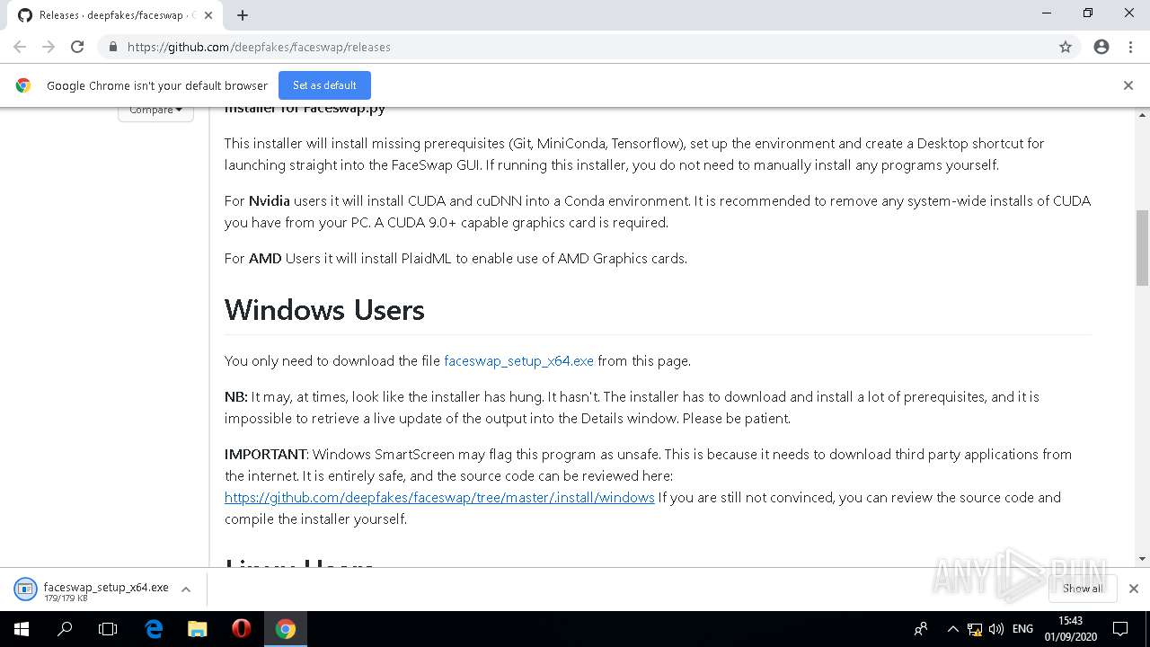The height and width of the screenshot is (647, 1150).
Task: Switch to Chrome on the taskbar
Action: [x=285, y=629]
